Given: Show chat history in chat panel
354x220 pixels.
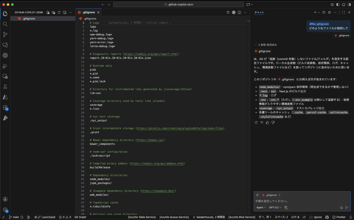Looking at the screenshot, I should 324,12.
